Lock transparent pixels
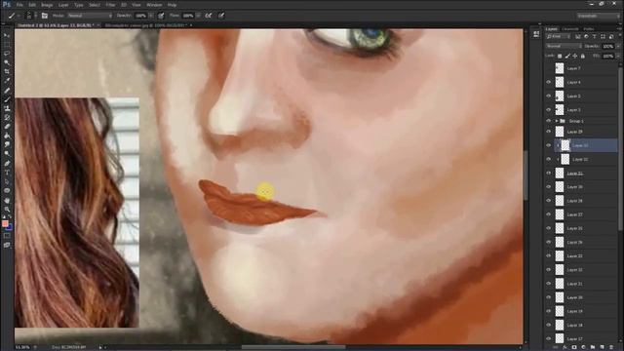624x351 pixels. [560, 57]
